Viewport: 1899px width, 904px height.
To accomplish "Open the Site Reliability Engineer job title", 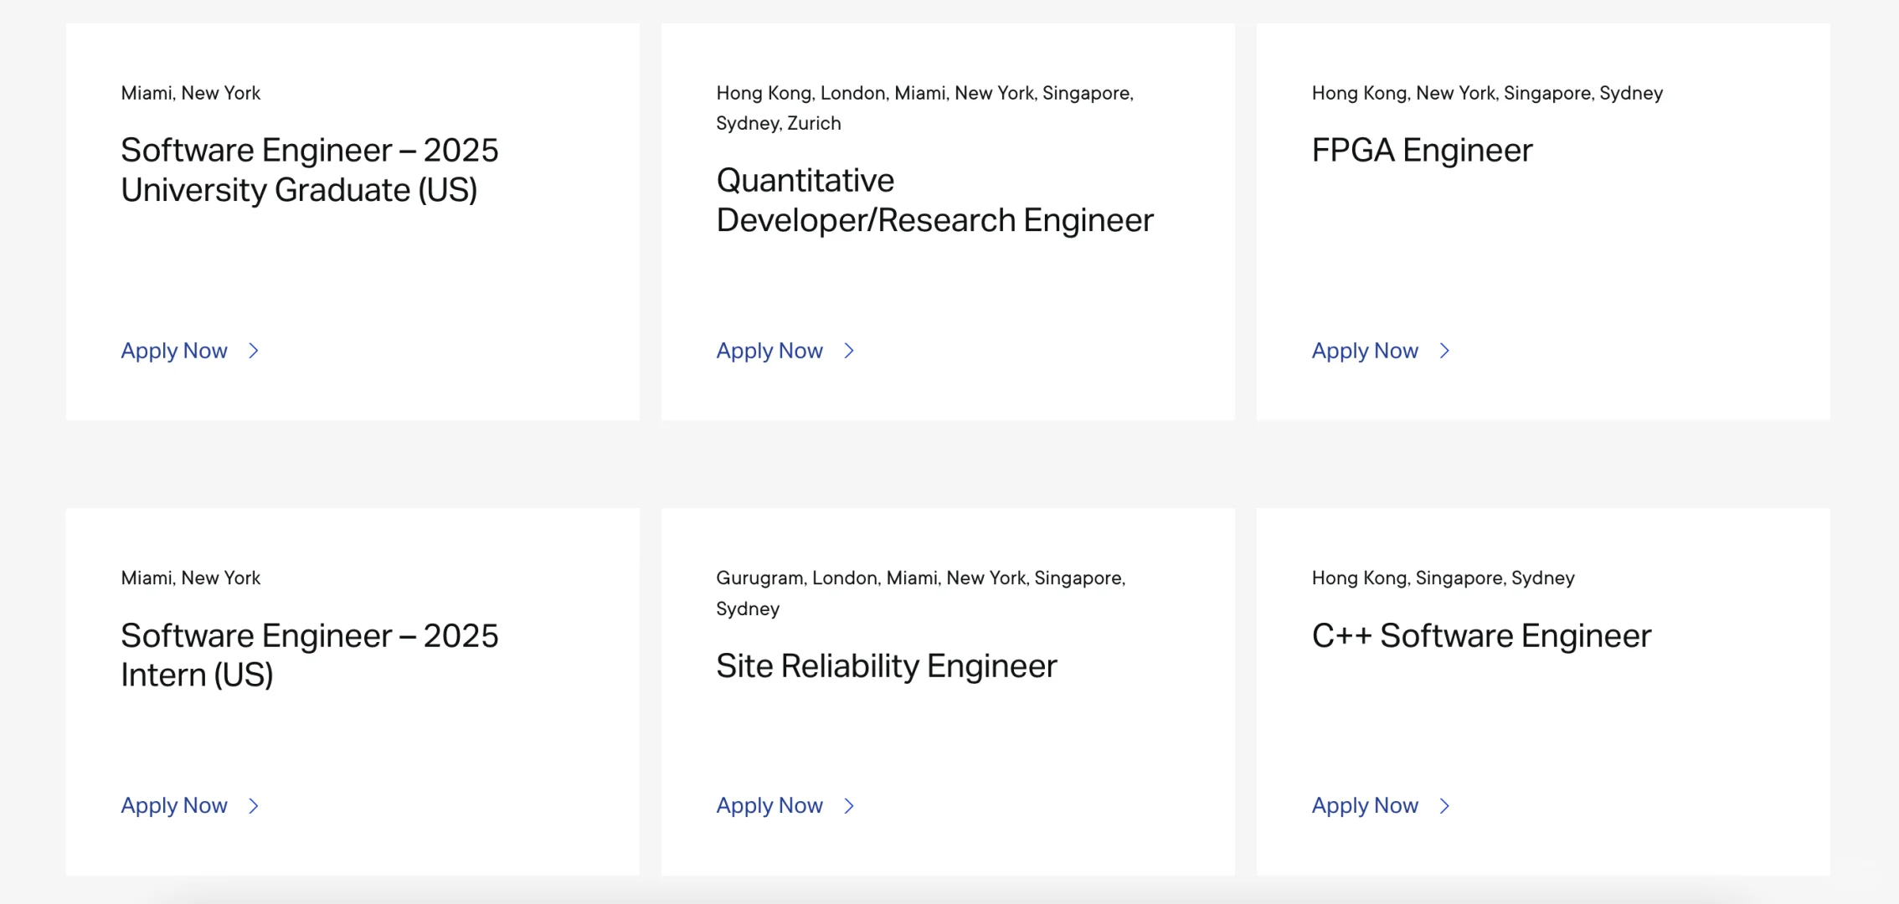I will [886, 666].
